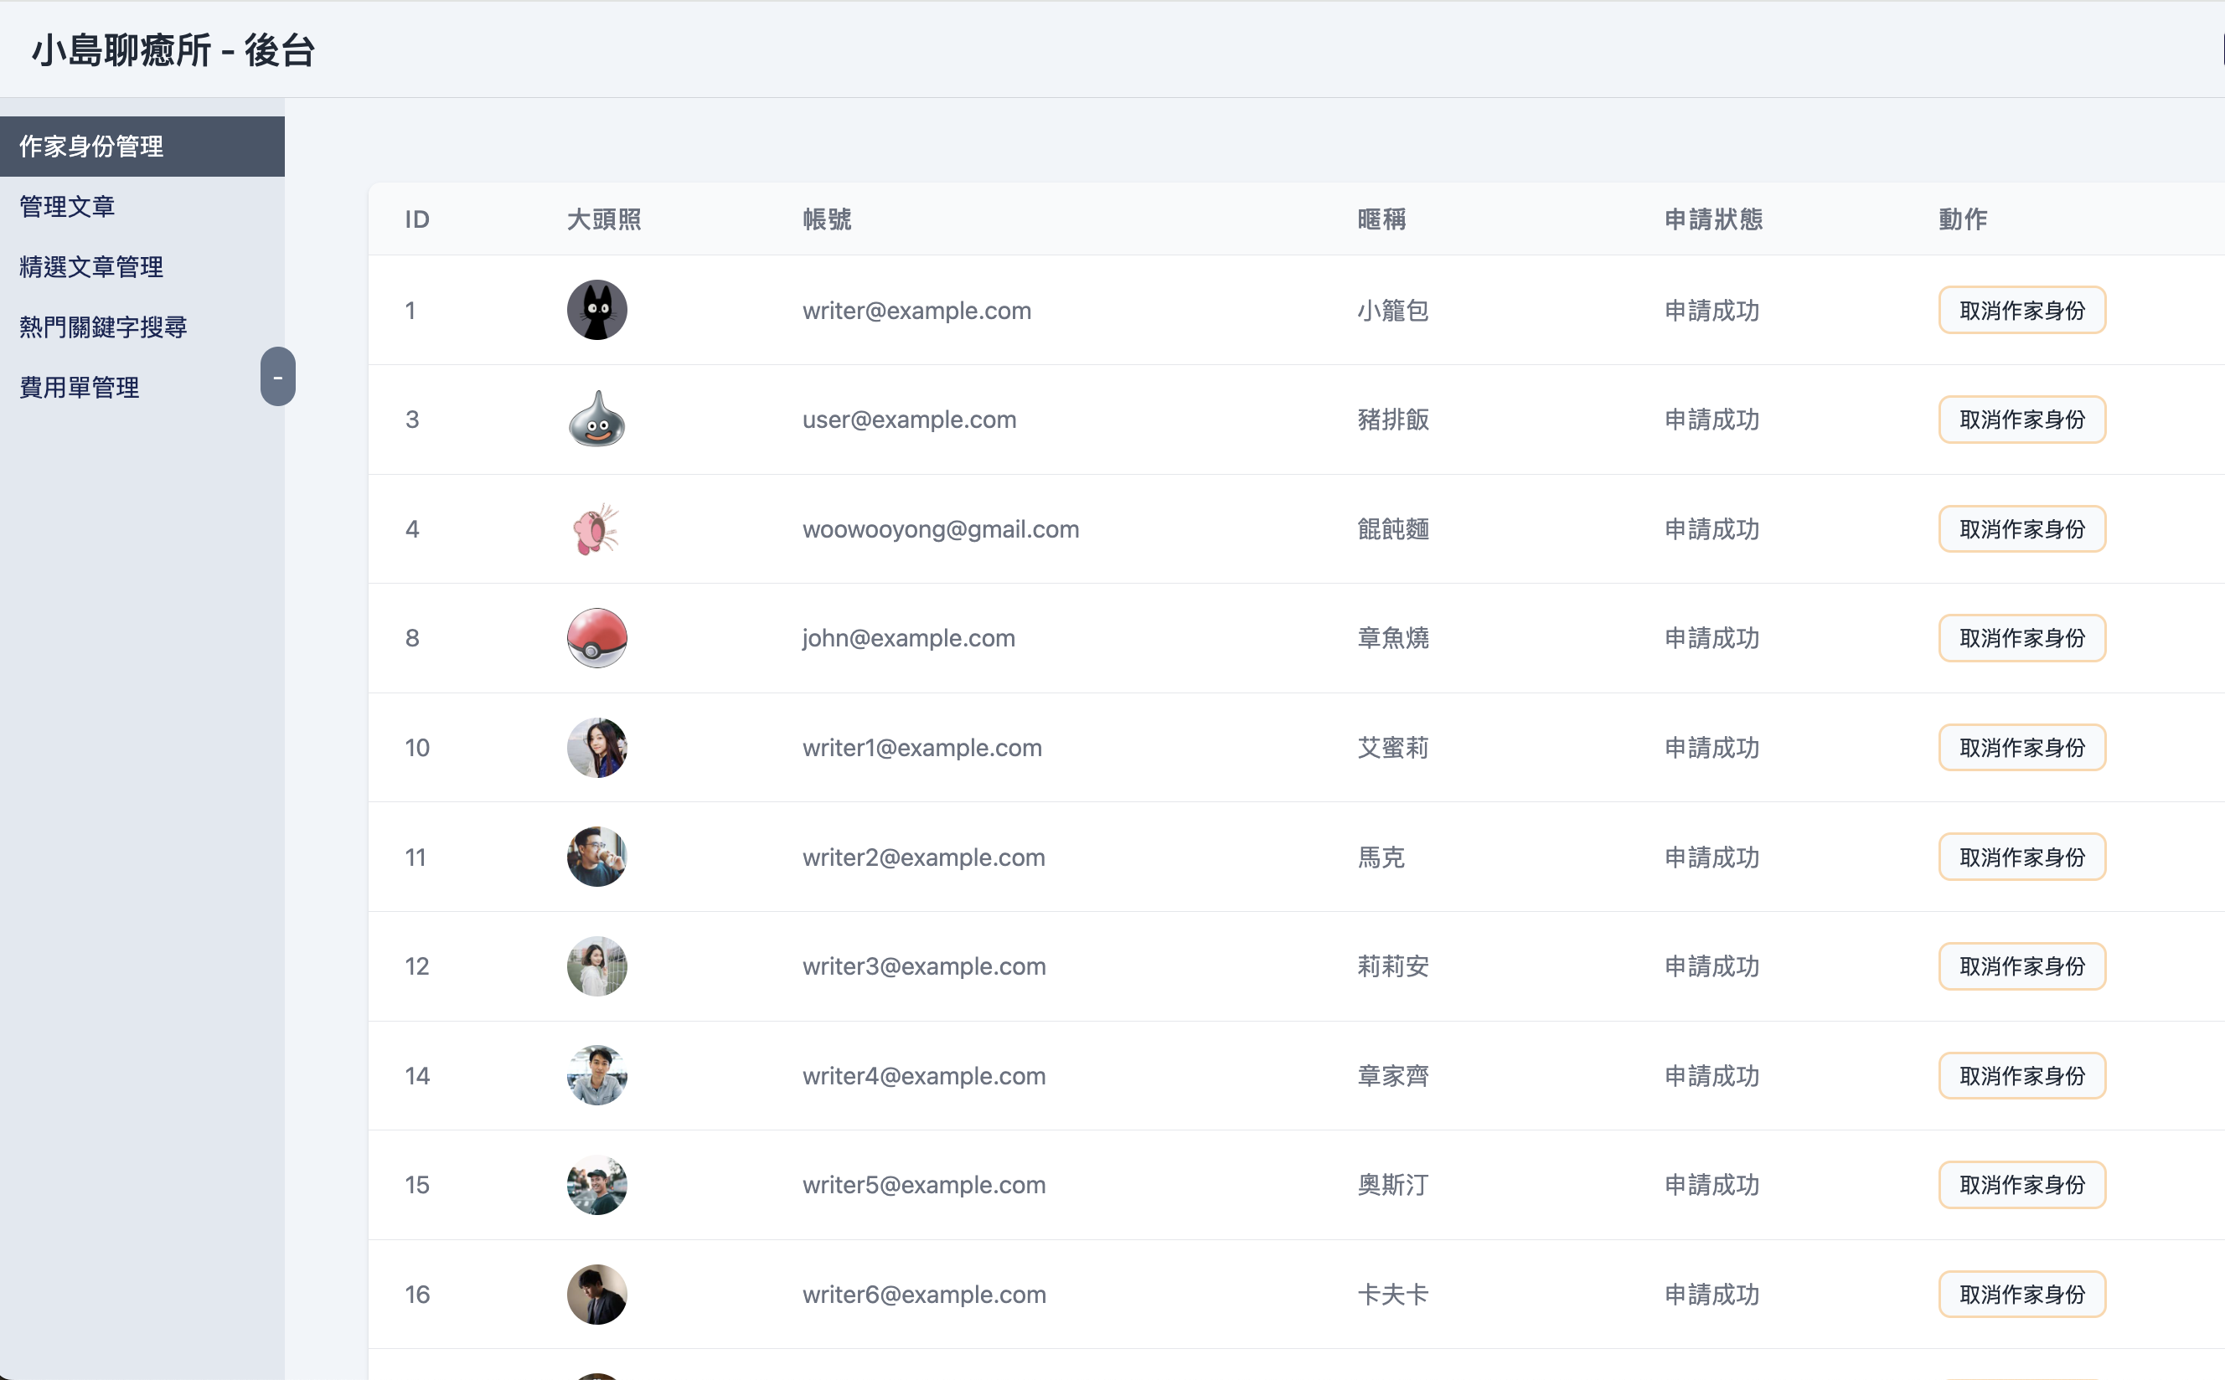Click the profile photo of 艾蜜莉

pos(596,748)
